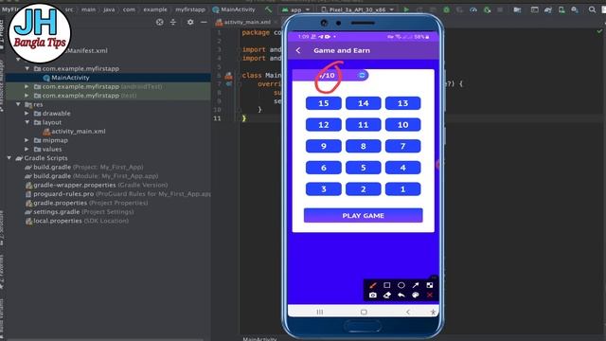Click the example breadcrumb
The image size is (606, 341).
pos(155,9)
